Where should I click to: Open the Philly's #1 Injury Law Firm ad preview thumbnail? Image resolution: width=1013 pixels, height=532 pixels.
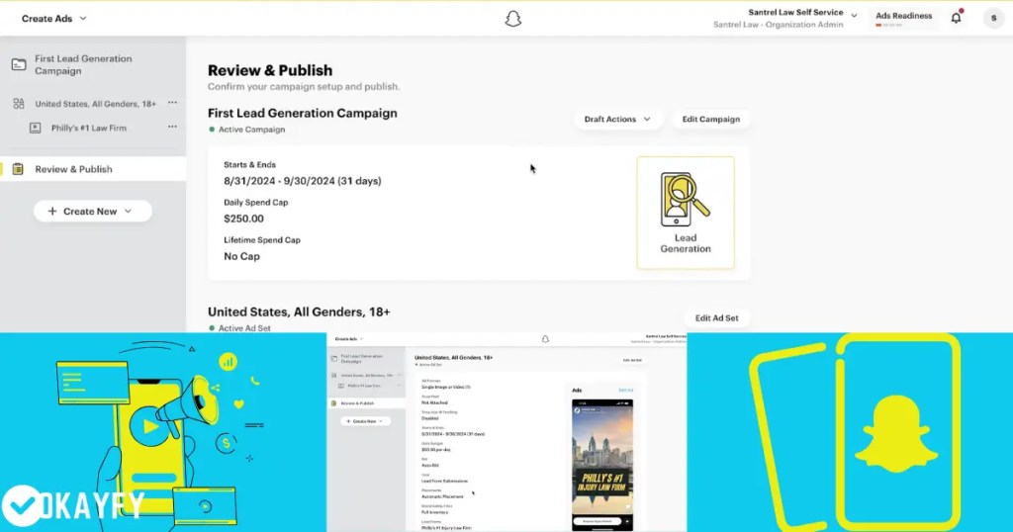click(x=602, y=465)
